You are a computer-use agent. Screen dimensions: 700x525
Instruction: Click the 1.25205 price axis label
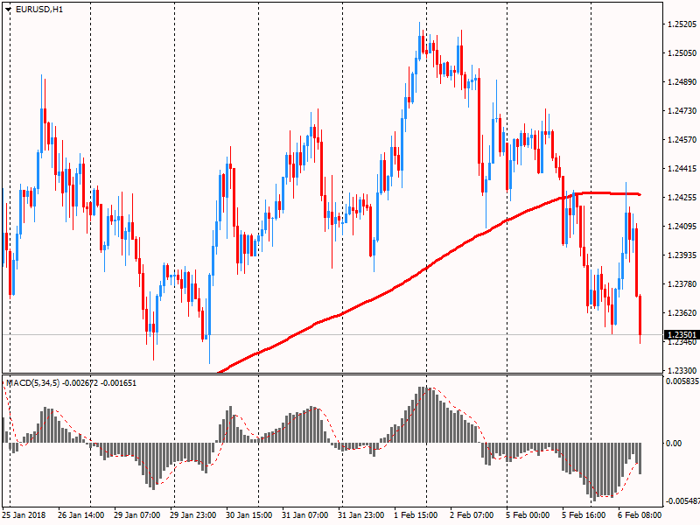[681, 24]
